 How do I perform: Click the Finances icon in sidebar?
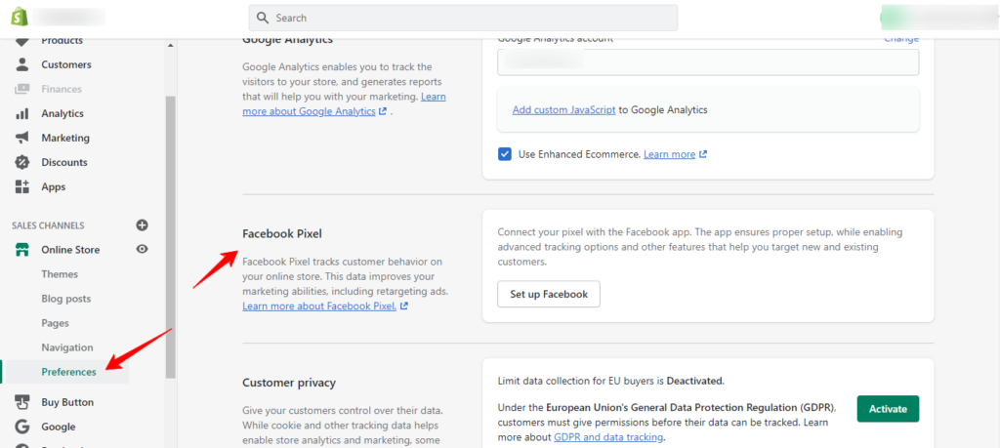(22, 89)
